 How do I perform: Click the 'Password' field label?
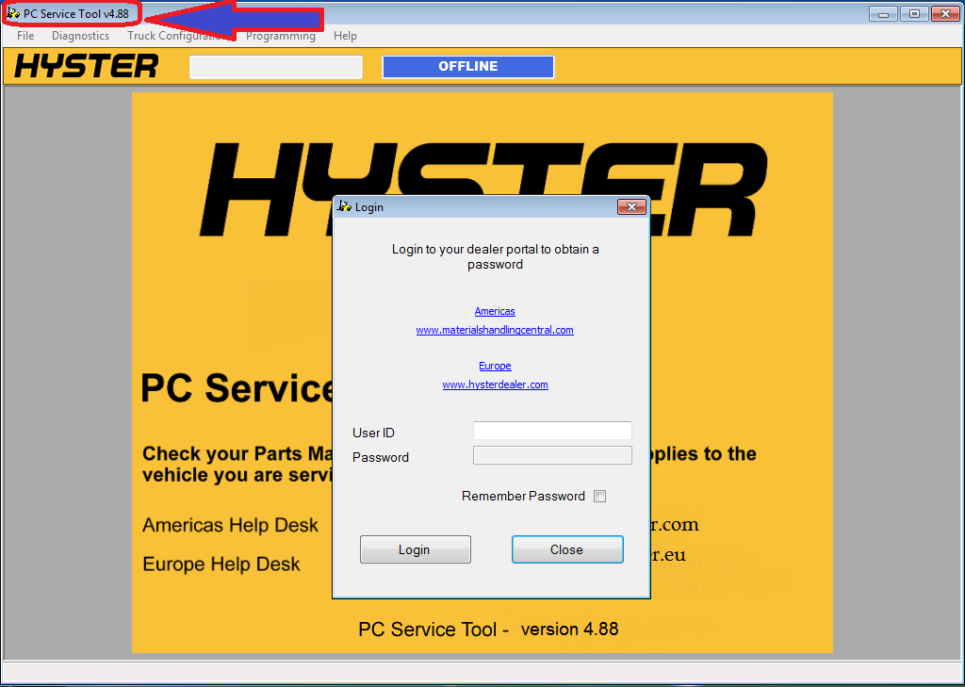point(381,457)
